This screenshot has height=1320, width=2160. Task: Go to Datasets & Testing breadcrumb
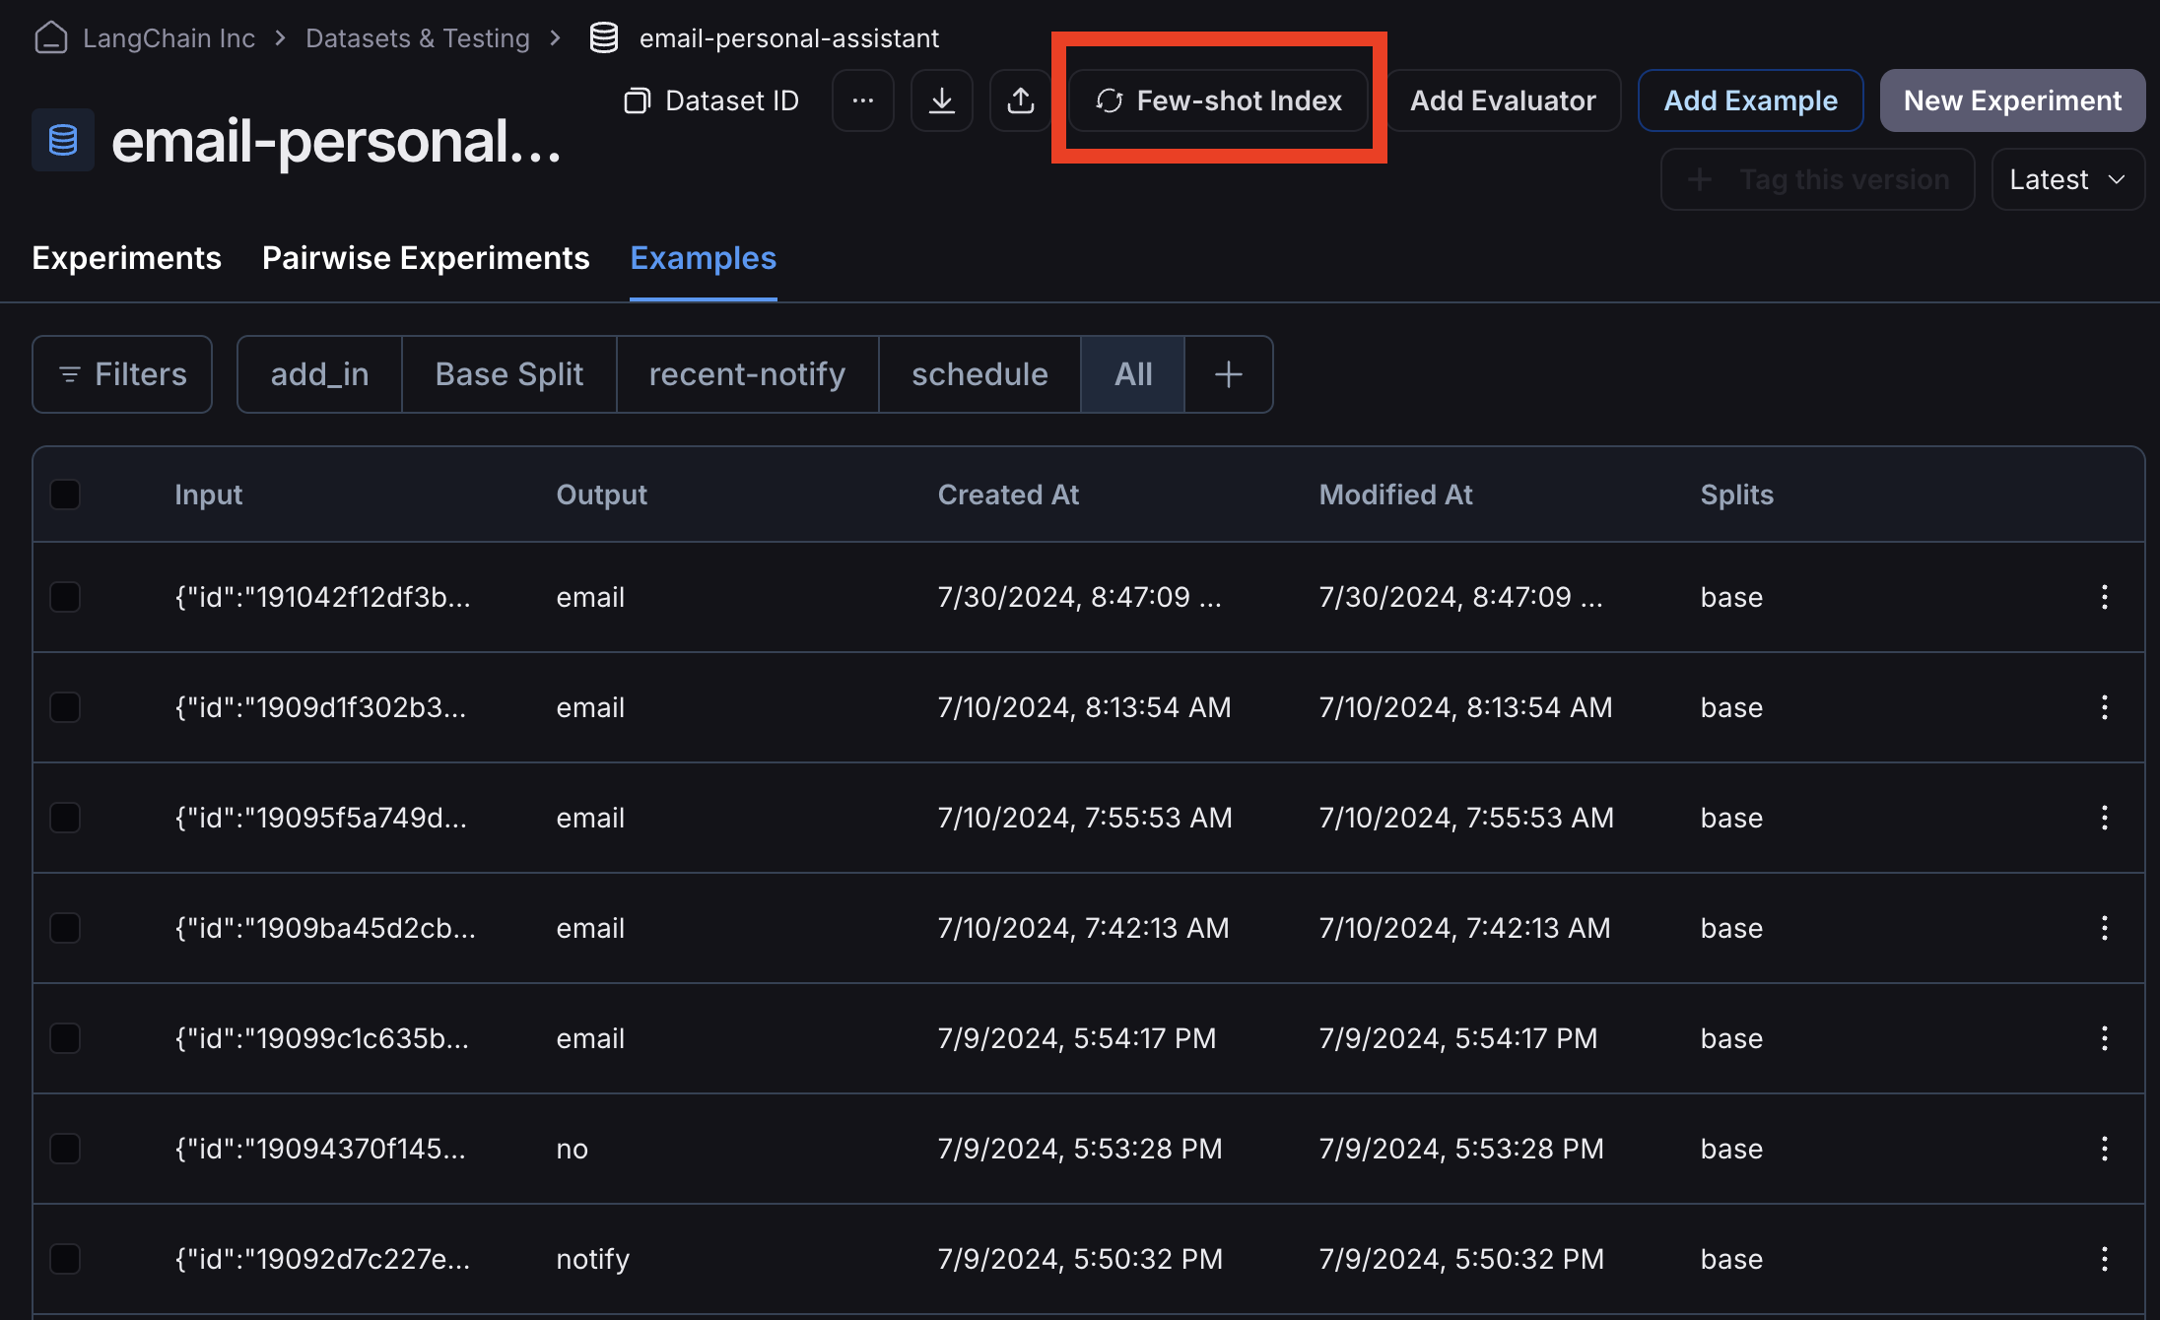(x=418, y=38)
